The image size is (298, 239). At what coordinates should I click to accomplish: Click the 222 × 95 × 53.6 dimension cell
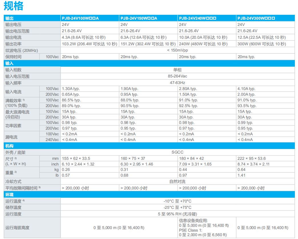point(252,158)
